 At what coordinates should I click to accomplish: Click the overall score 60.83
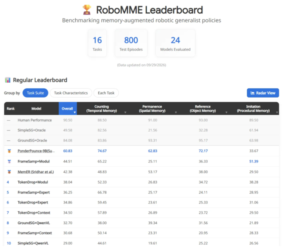point(68,151)
